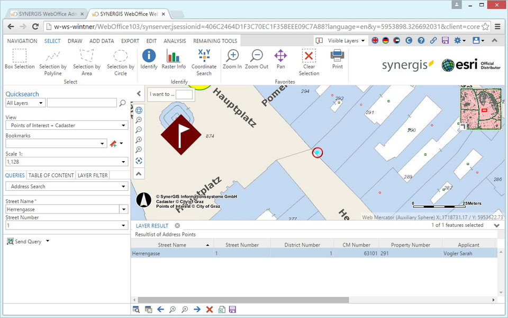Open the TABLE OF CONTENT tab
Image resolution: width=508 pixels, height=318 pixels.
(x=51, y=175)
